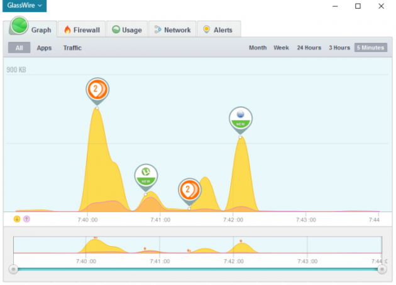
Task: Set time range to Week
Action: pyautogui.click(x=281, y=48)
